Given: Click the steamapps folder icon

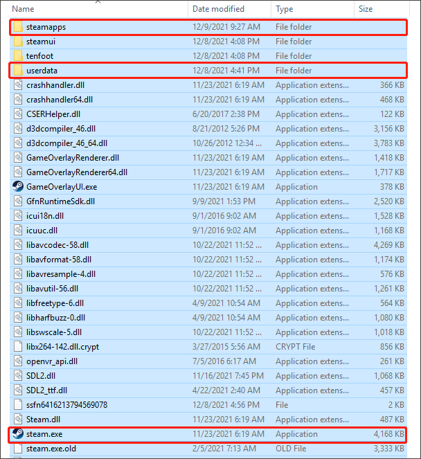Looking at the screenshot, I should coord(18,27).
